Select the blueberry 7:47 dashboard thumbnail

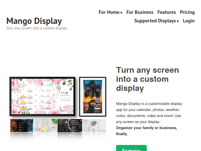tap(70, 125)
